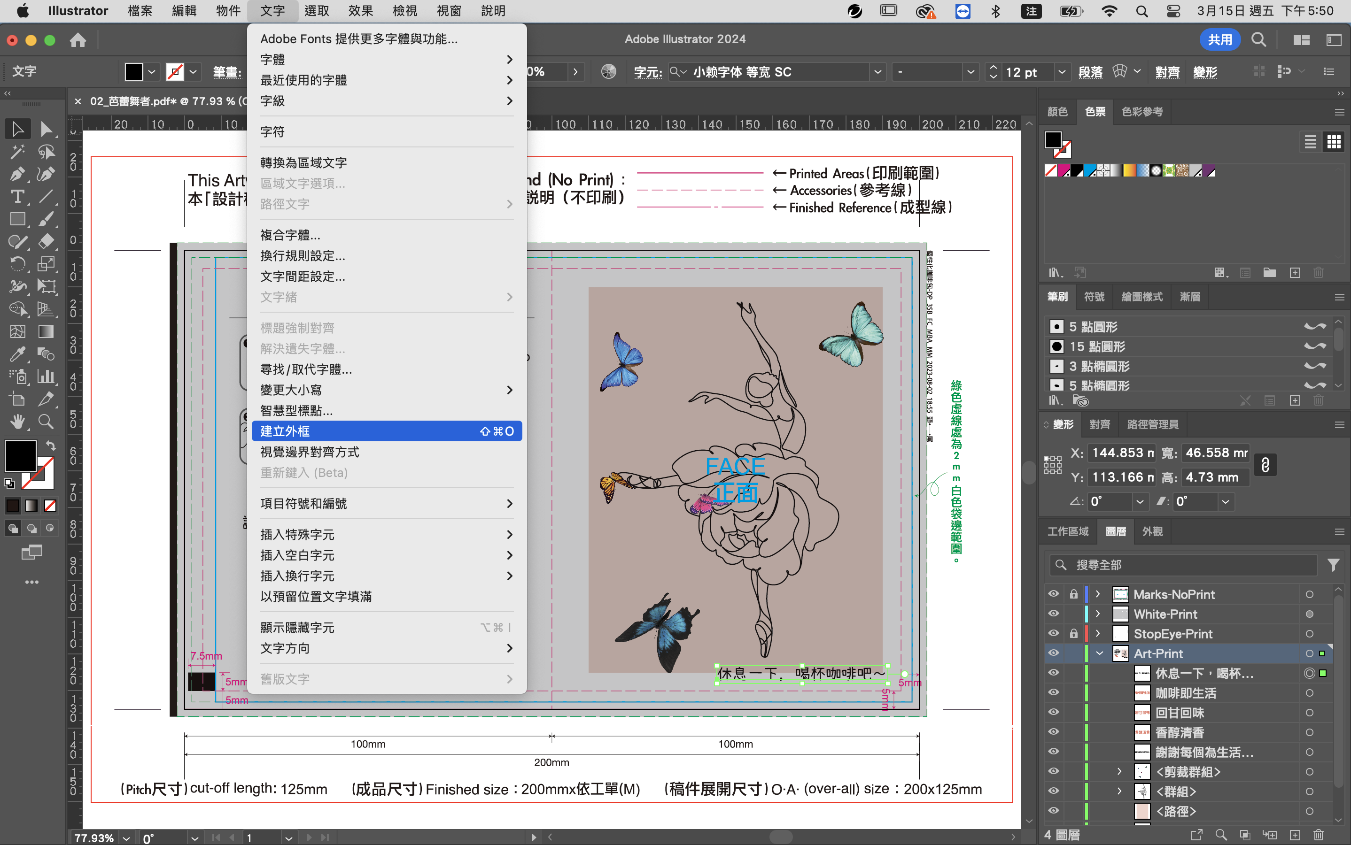
Task: Select the Hand tool
Action: [x=17, y=422]
